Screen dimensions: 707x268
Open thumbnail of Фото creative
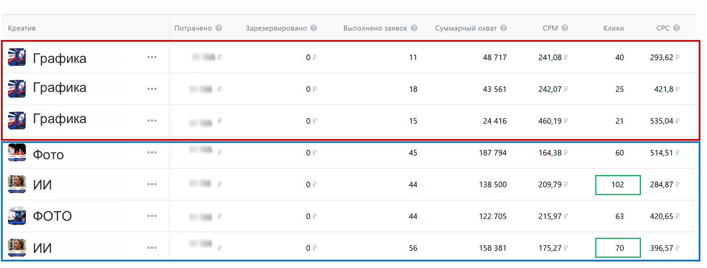(17, 153)
